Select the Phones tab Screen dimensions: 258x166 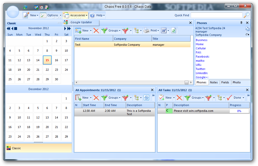tap(201, 82)
